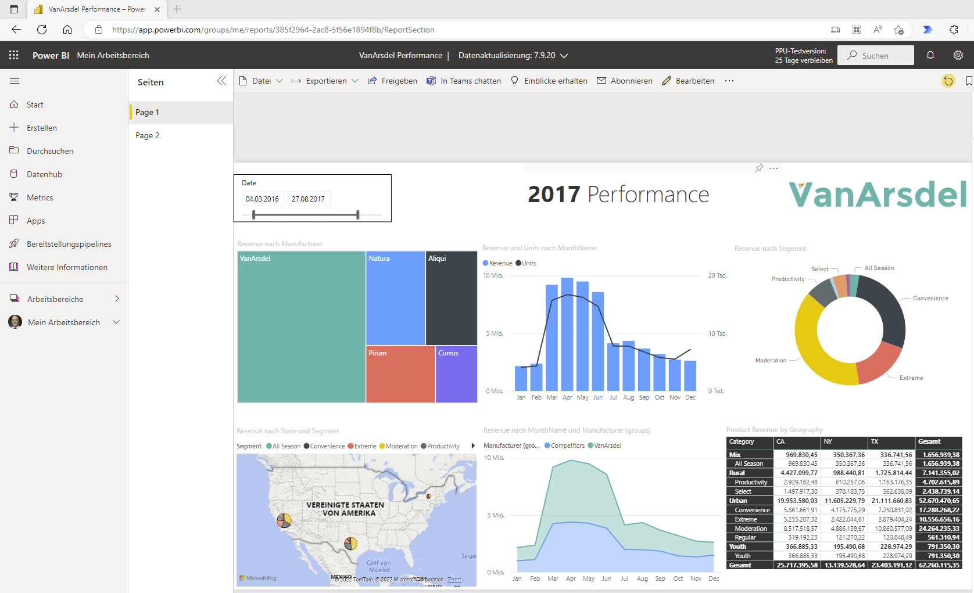Click the bookmark icon in toolbar

pos(968,81)
